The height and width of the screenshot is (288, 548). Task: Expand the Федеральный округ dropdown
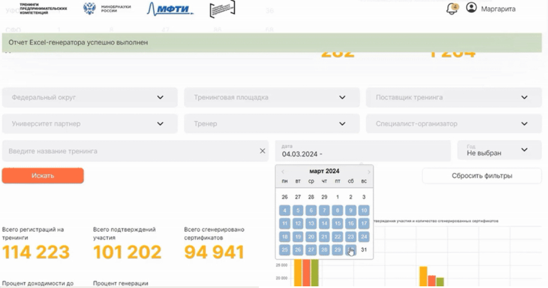click(x=90, y=98)
